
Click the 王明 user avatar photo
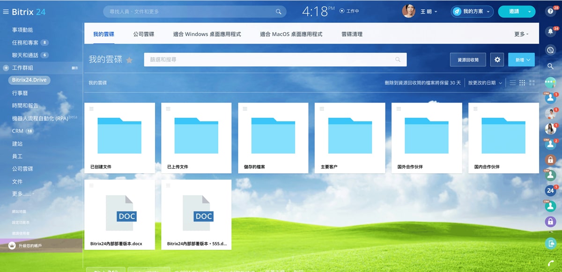(408, 12)
